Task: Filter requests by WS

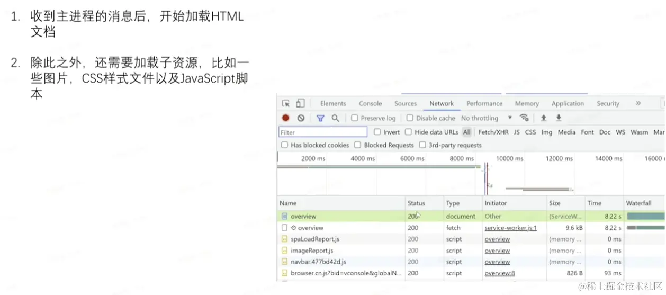Action: (x=620, y=132)
